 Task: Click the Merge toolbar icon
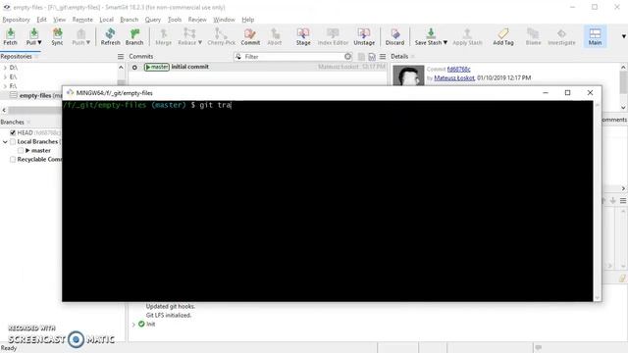tap(164, 36)
